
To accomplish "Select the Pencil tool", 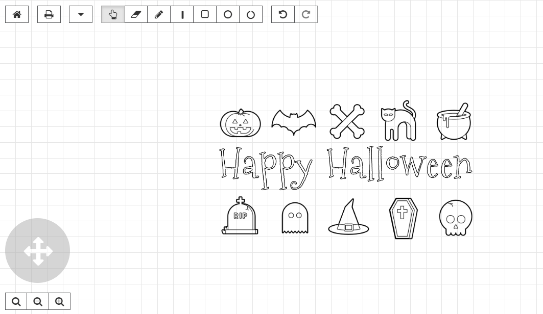I will click(x=158, y=14).
